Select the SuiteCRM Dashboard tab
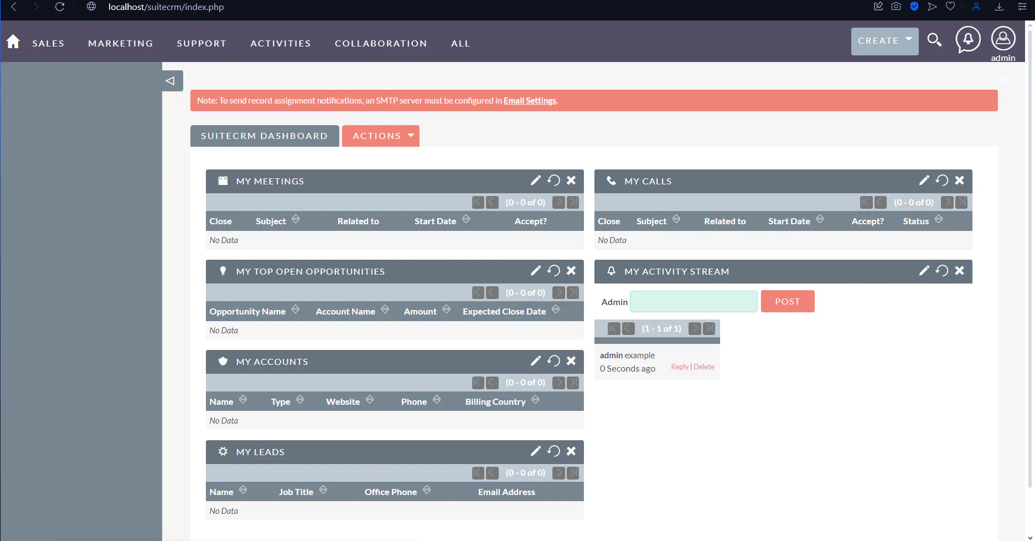 (264, 136)
